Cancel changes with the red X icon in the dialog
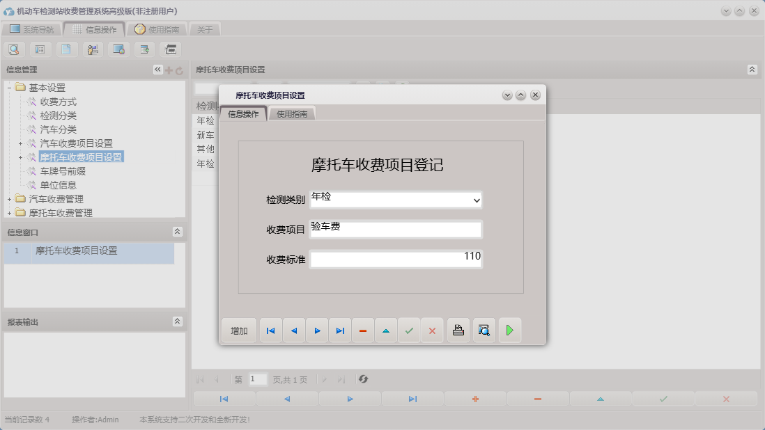 (x=432, y=331)
